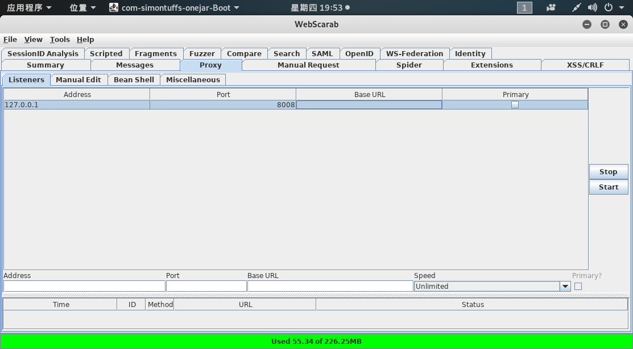Click the Time column header
Image resolution: width=633 pixels, height=349 pixels.
click(60, 304)
